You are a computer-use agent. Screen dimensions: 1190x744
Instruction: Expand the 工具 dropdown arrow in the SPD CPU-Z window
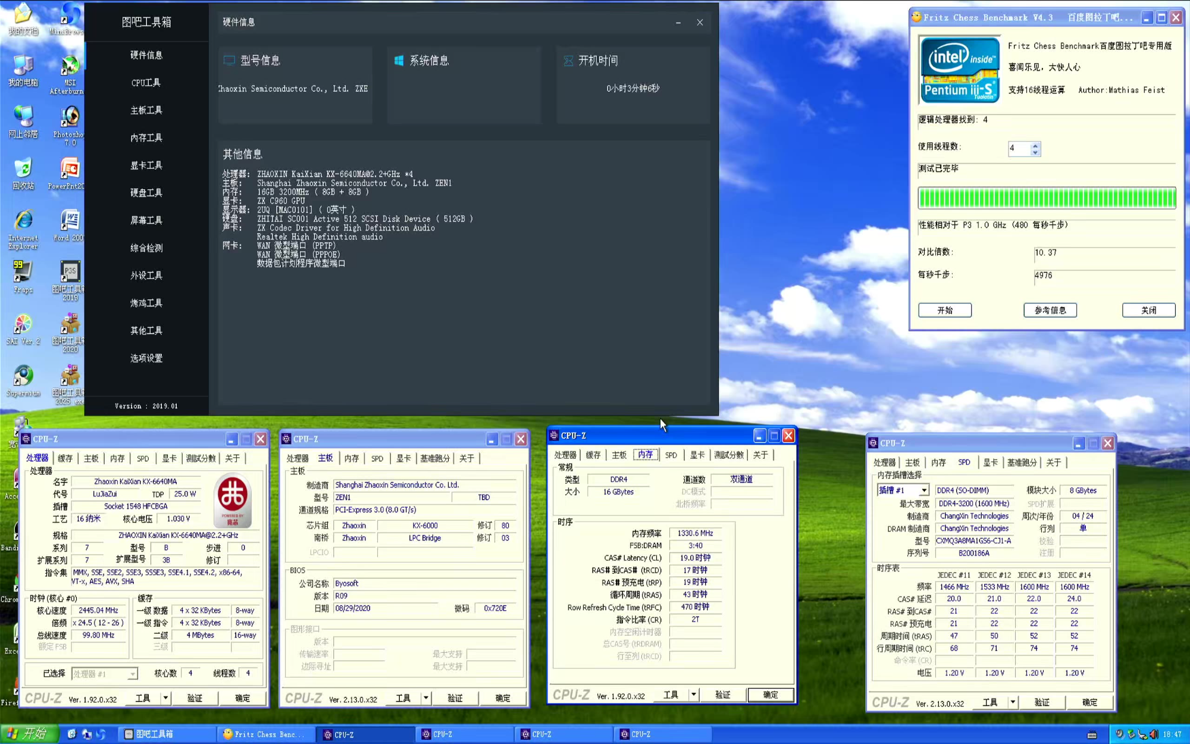pos(1013,702)
